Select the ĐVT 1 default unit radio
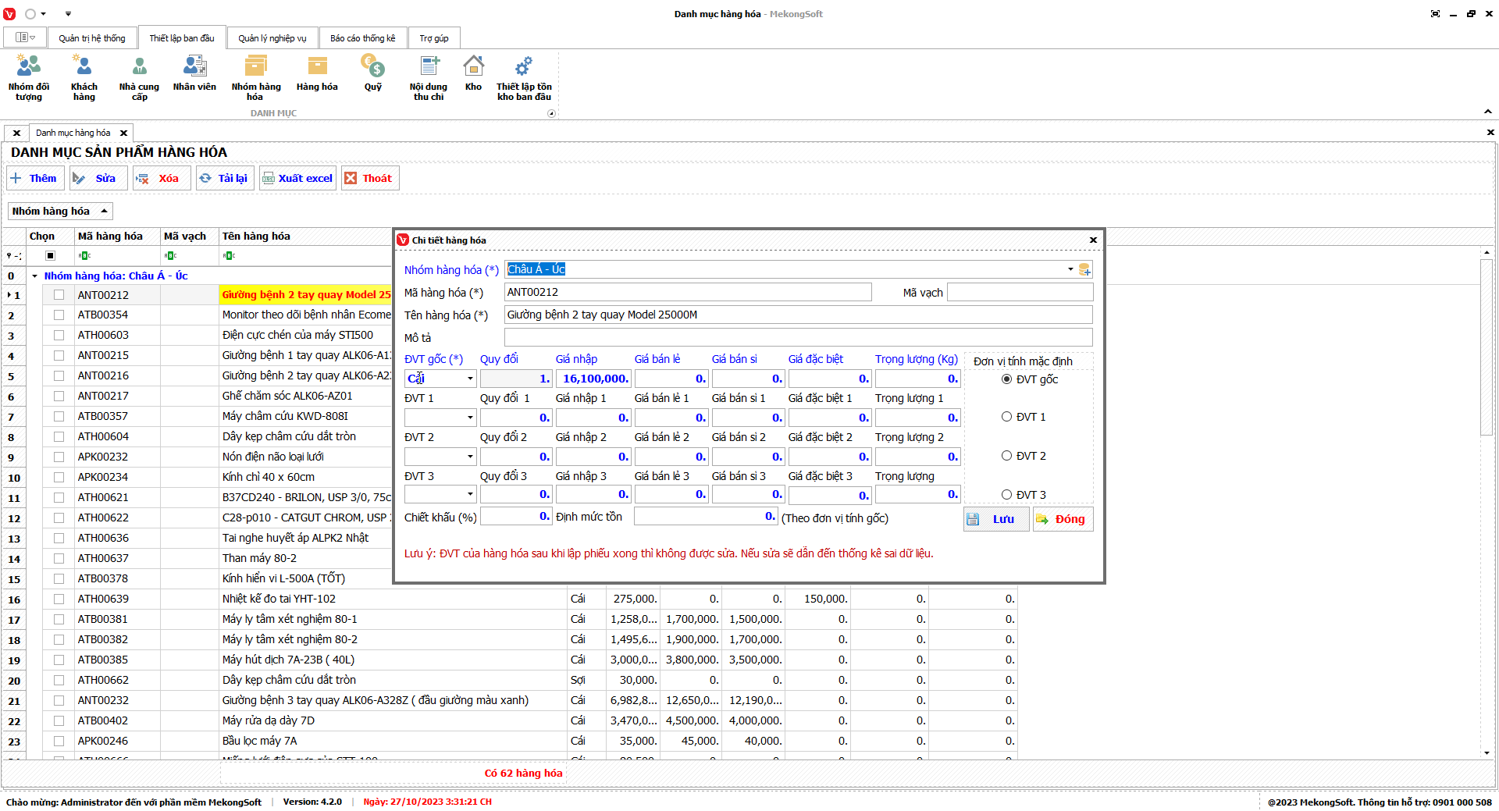 [1007, 417]
